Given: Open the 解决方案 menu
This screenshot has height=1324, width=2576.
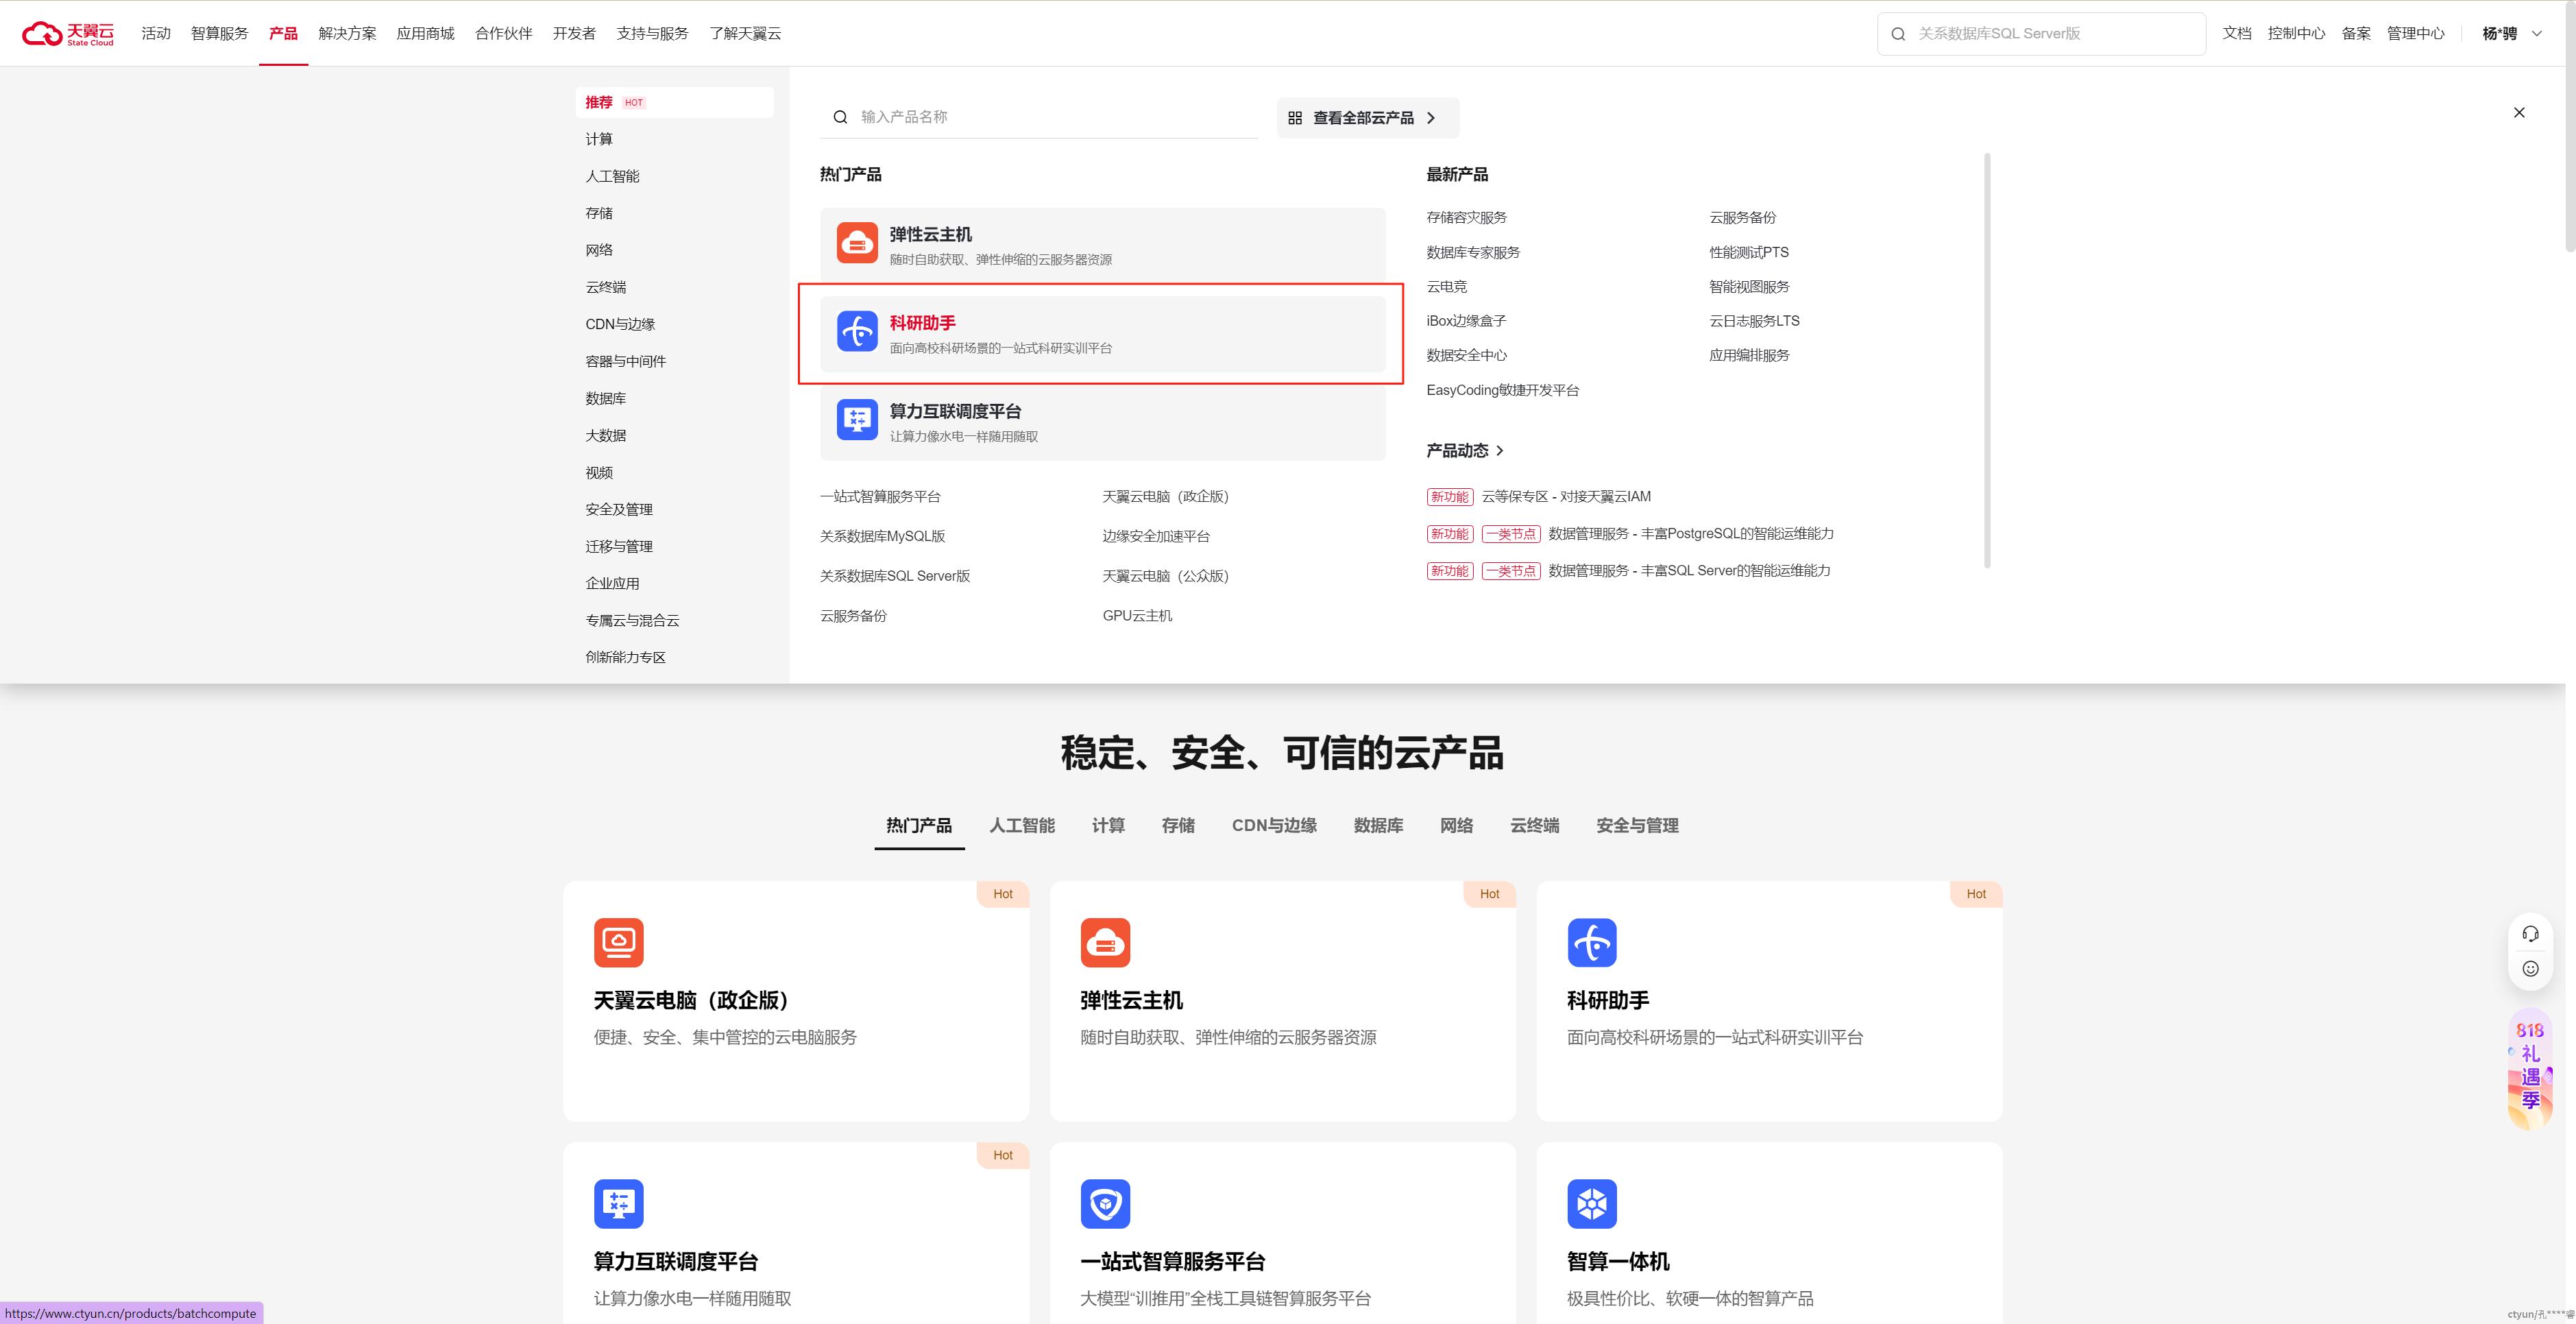Looking at the screenshot, I should click(347, 34).
